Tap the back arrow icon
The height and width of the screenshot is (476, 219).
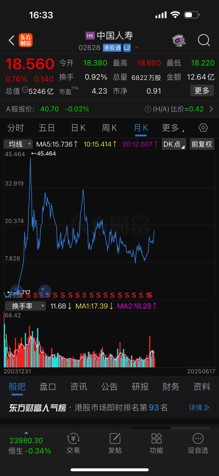[11, 40]
